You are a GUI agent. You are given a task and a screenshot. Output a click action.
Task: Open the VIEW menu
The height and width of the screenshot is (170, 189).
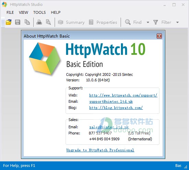[23, 12]
